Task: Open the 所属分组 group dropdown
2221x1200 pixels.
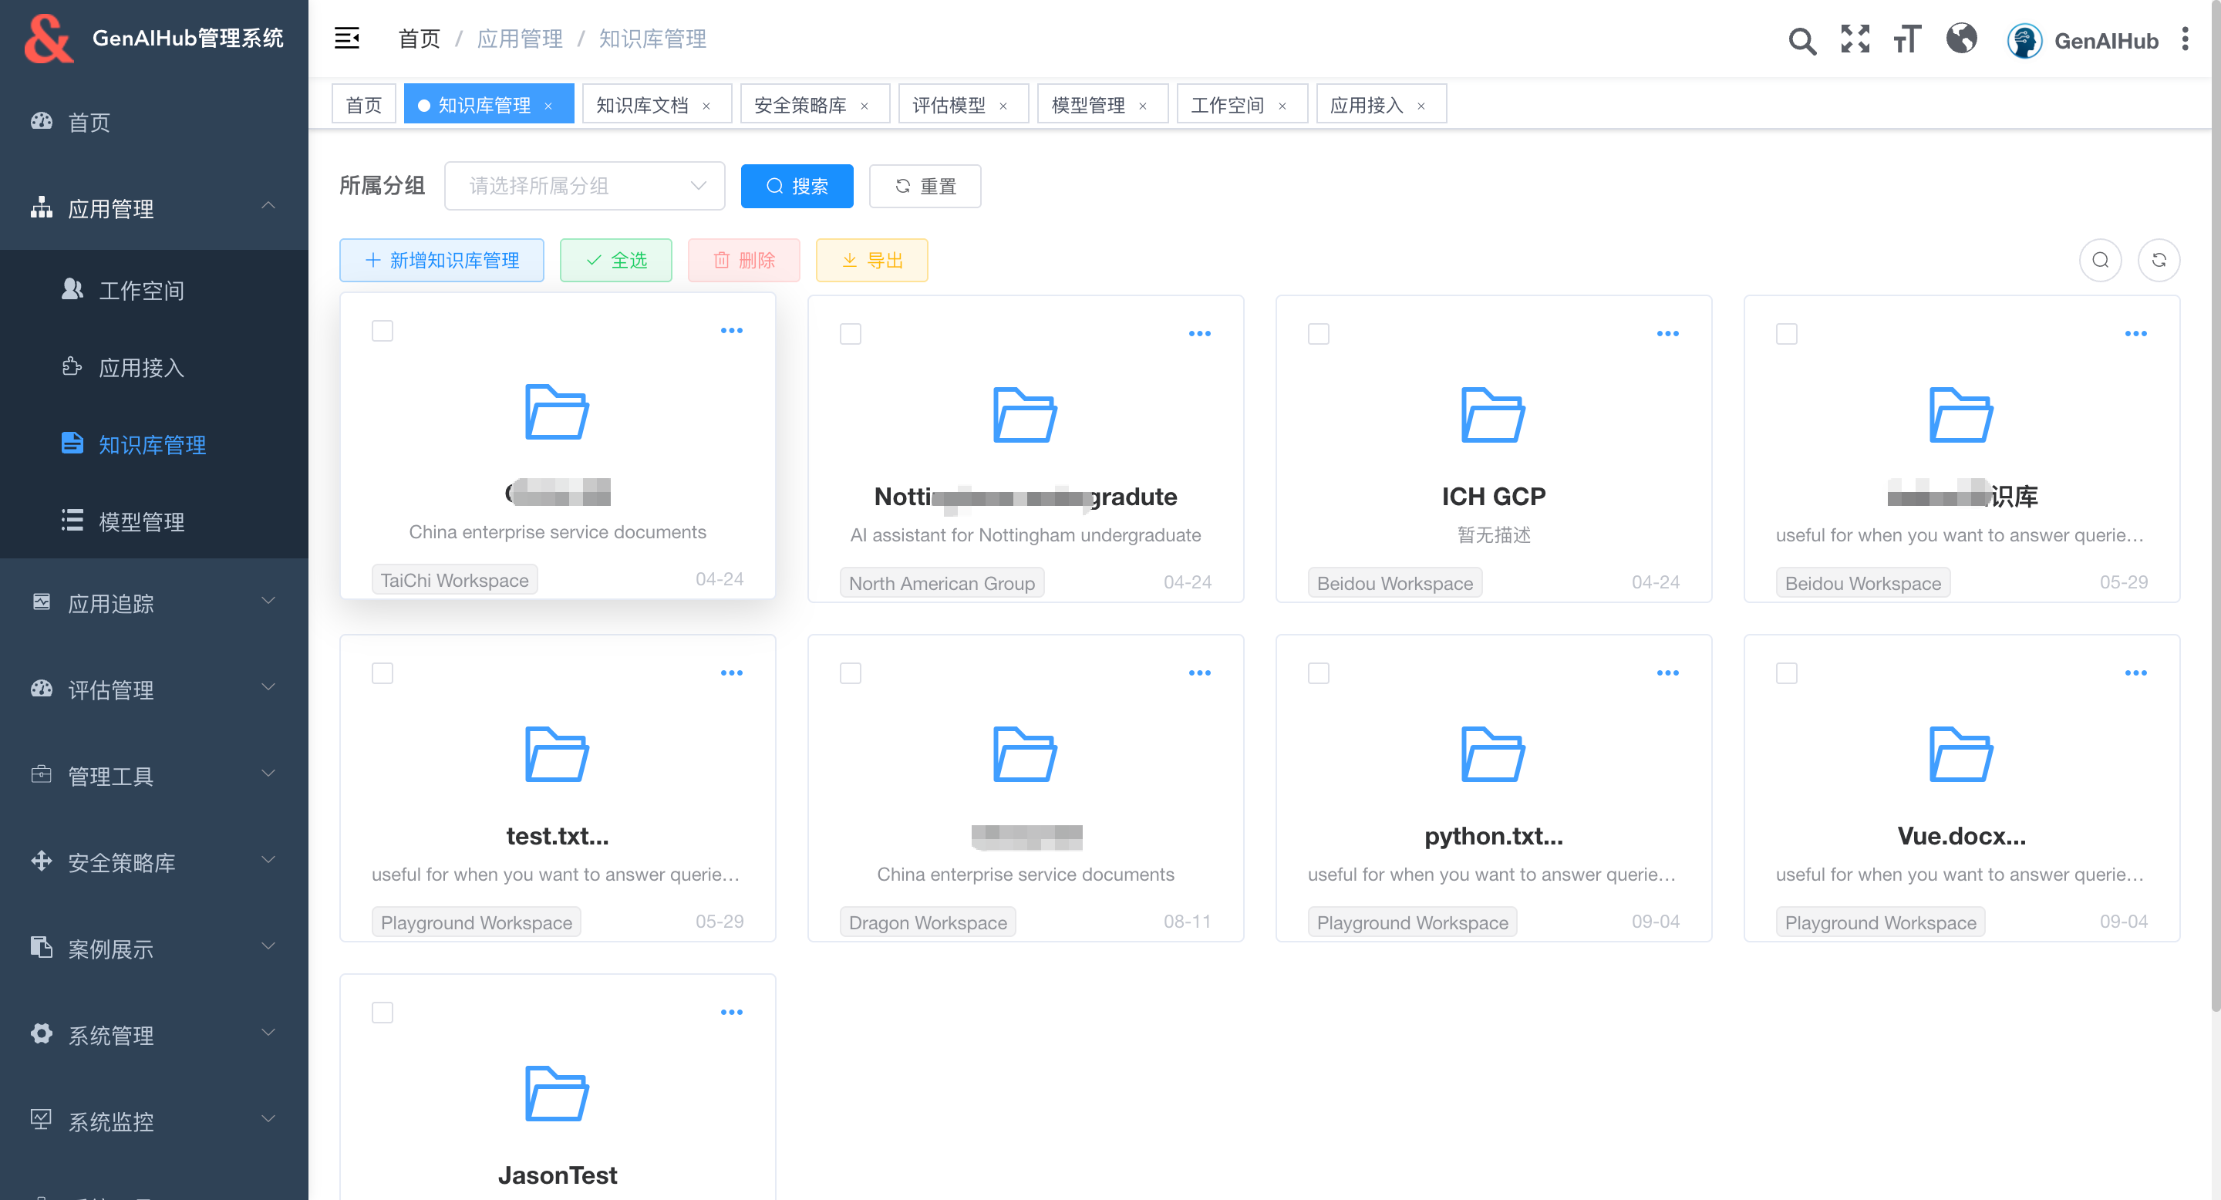Action: coord(585,186)
